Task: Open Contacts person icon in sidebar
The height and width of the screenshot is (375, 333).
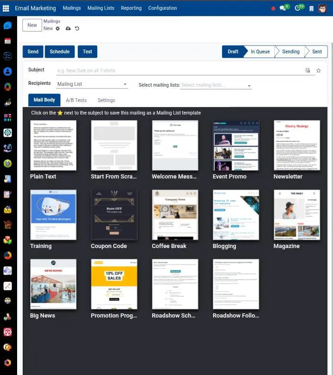Action: click(x=8, y=71)
